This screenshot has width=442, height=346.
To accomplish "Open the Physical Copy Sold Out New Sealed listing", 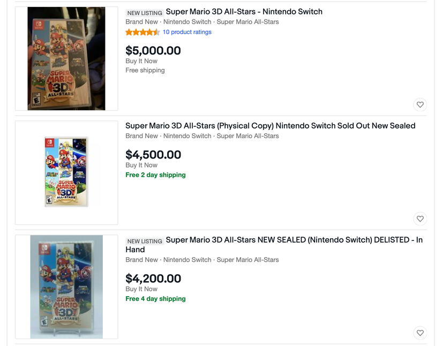I will pos(270,125).
